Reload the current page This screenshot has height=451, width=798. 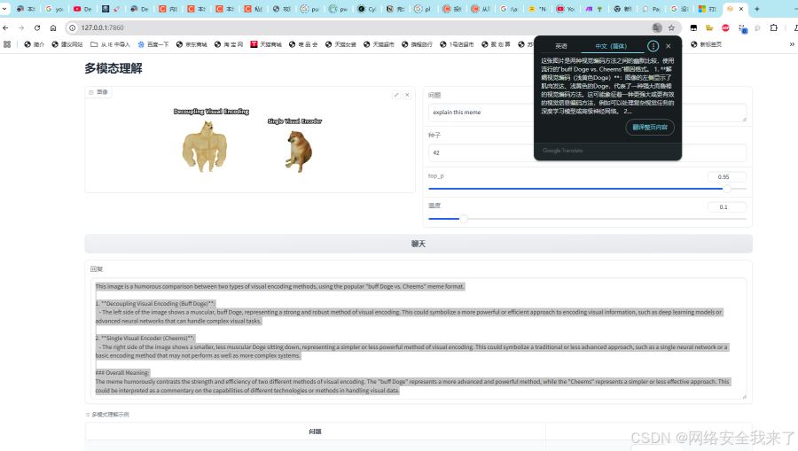pos(37,28)
